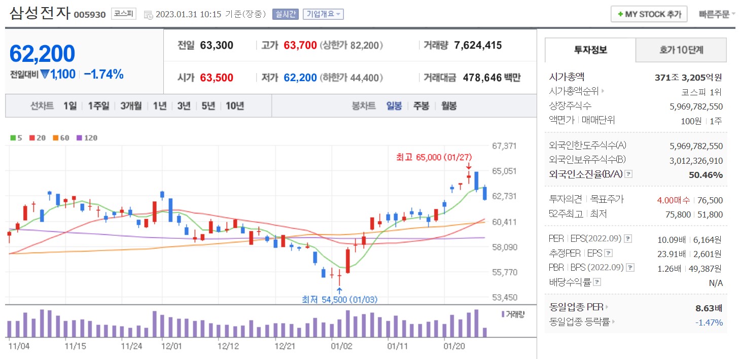The image size is (739, 359).
Task: Open the 배당수익률 question mark icon
Action: pos(596,281)
